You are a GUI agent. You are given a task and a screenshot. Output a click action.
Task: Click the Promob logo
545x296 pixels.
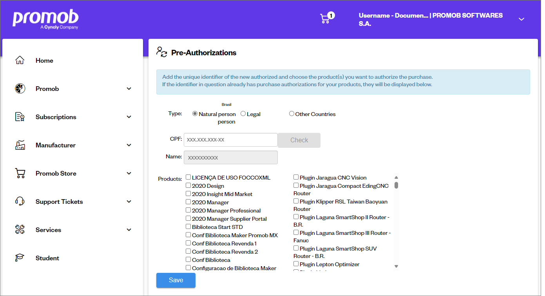(x=45, y=20)
